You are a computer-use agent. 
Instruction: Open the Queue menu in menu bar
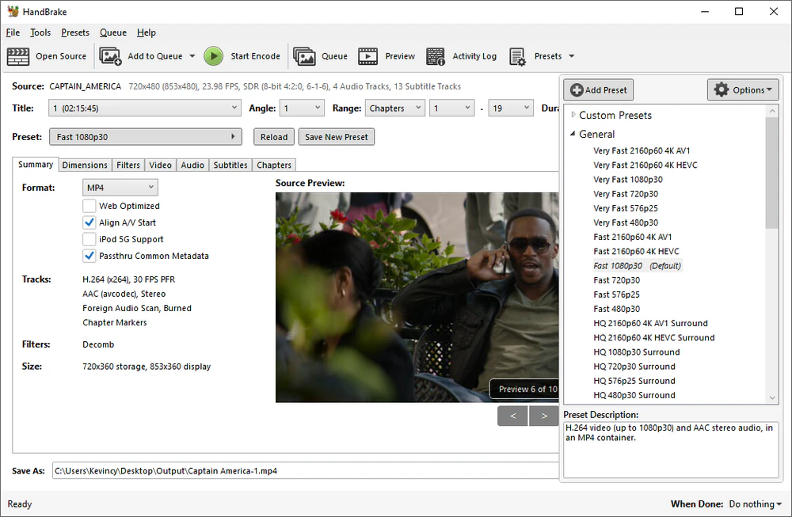tap(113, 32)
